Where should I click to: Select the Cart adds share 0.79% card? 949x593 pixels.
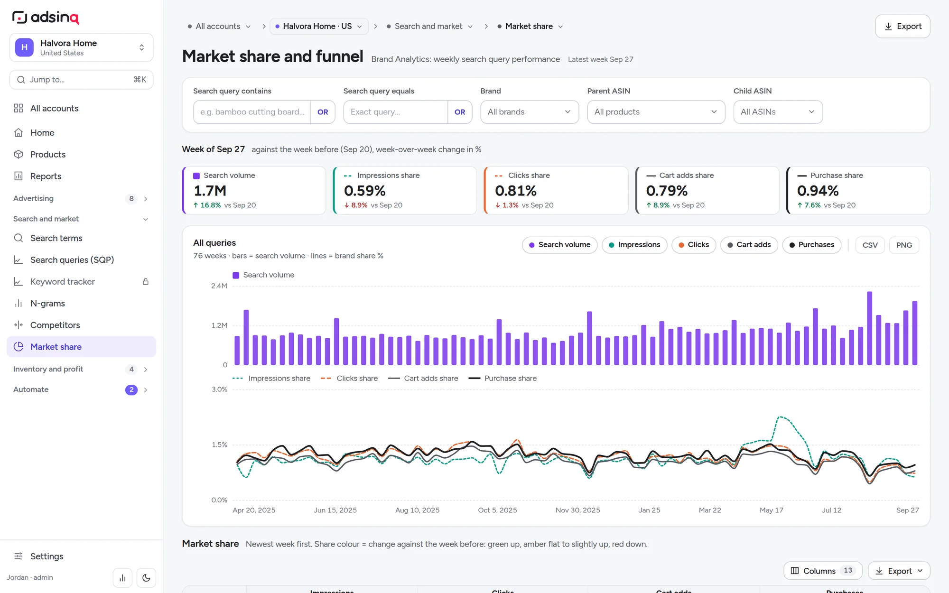point(707,190)
